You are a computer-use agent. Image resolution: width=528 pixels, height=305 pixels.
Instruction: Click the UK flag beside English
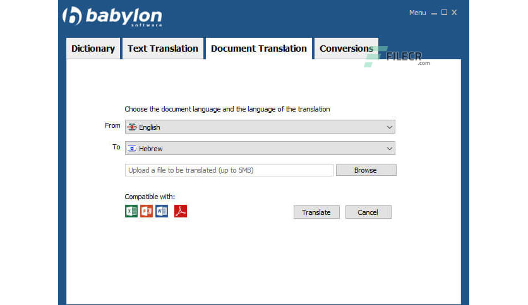point(132,127)
